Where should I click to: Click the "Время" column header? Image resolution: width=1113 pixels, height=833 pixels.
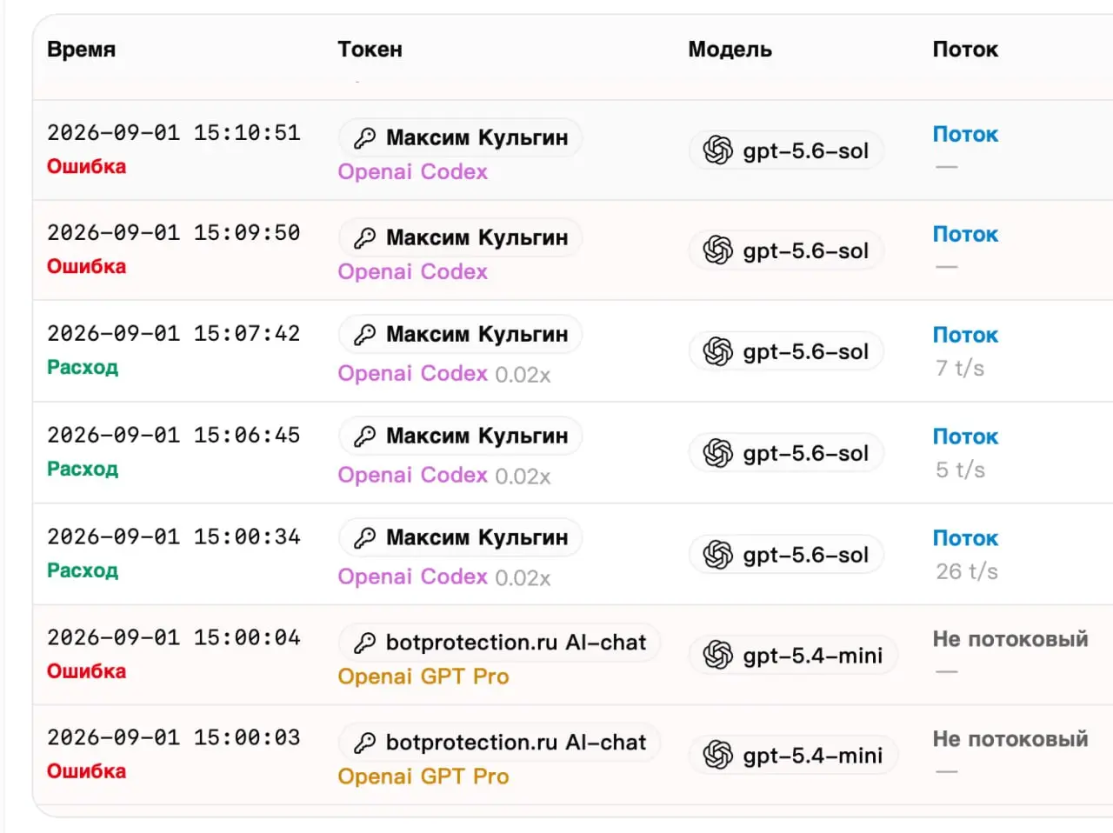point(81,50)
